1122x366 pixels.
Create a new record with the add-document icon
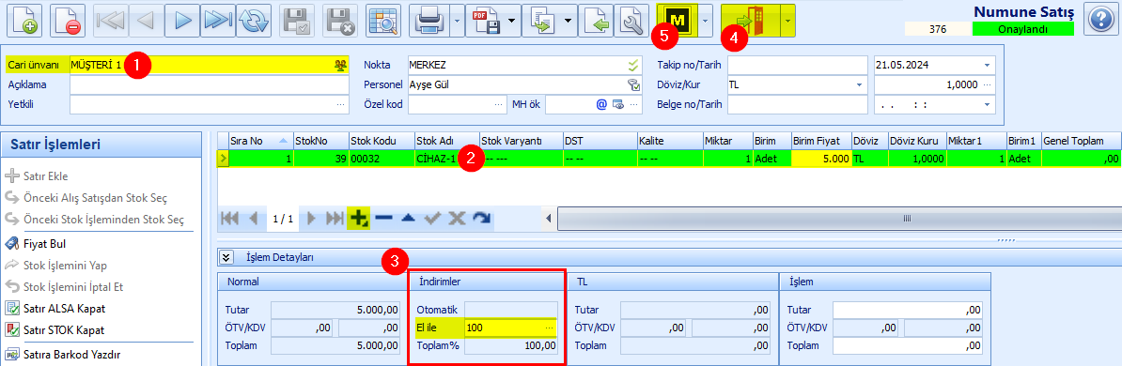[x=24, y=22]
